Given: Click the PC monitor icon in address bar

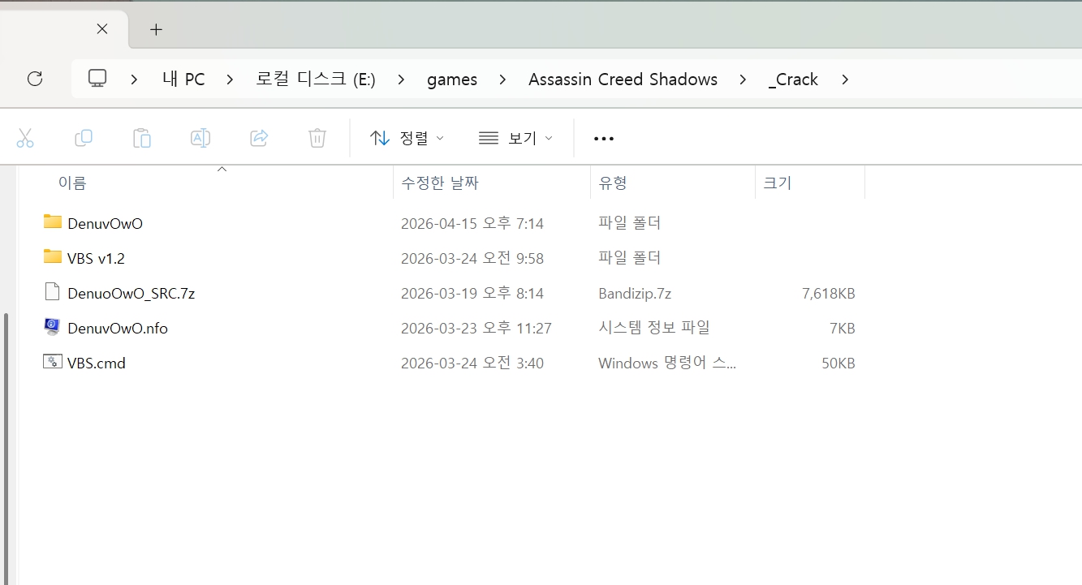Looking at the screenshot, I should pos(98,79).
